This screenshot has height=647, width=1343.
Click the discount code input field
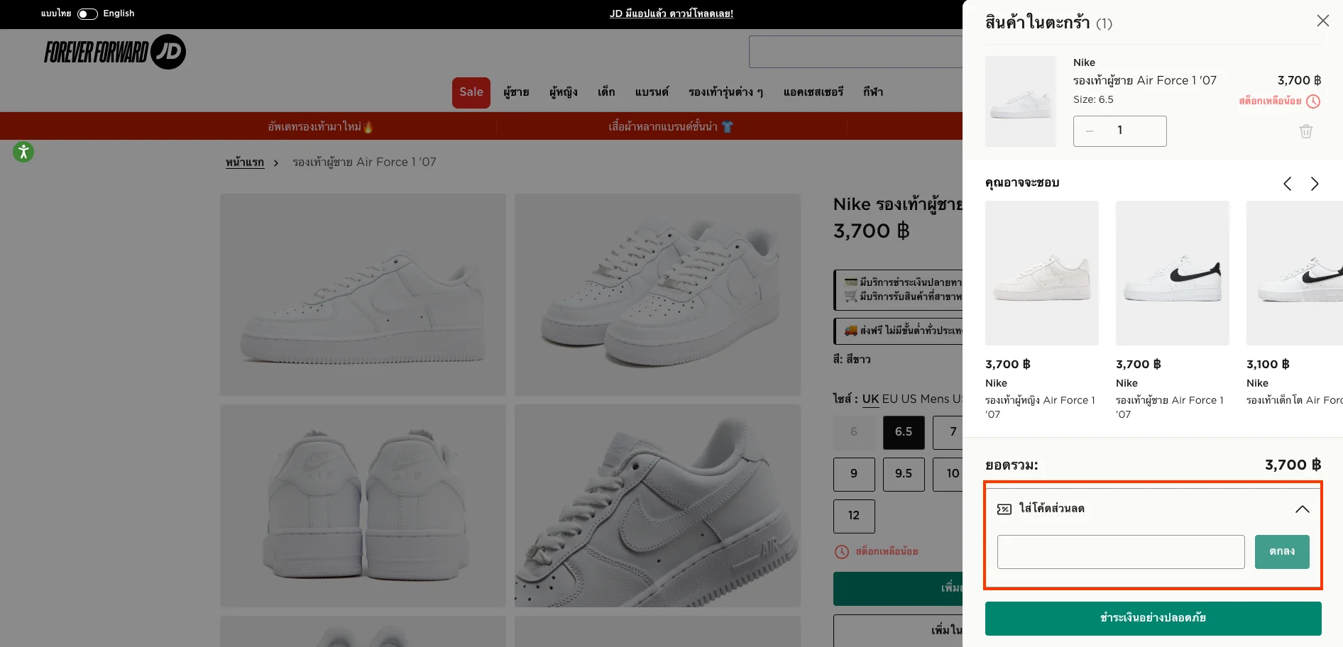[x=1120, y=551]
